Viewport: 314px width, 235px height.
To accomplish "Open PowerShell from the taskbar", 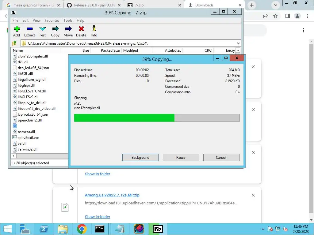I will coord(44,229).
